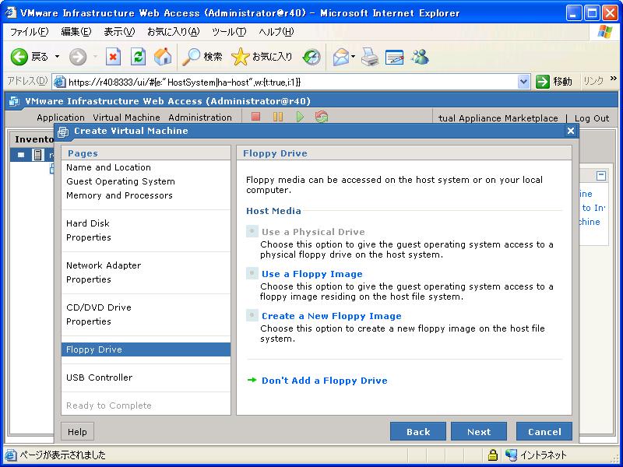
Task: Collapse the host node in Inventory tree
Action: (21, 155)
